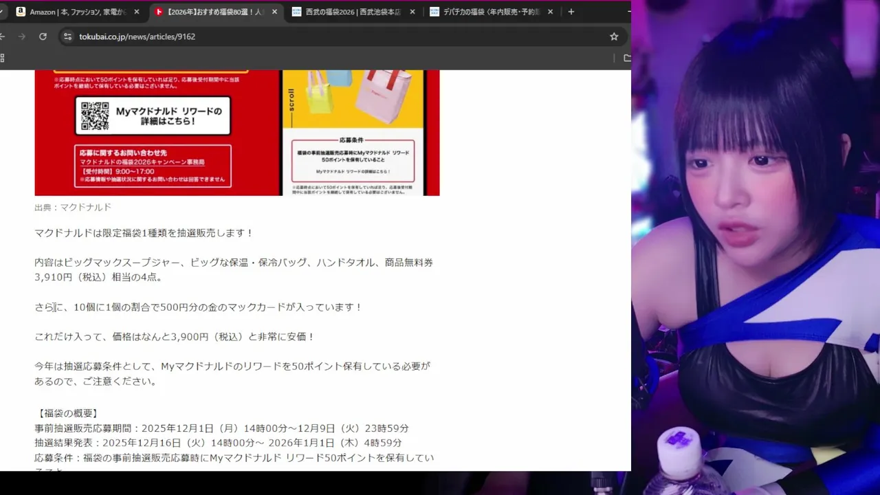Close the Amazon tab
This screenshot has height=495, width=880.
[x=137, y=12]
